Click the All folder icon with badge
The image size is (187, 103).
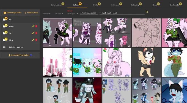coord(5,19)
